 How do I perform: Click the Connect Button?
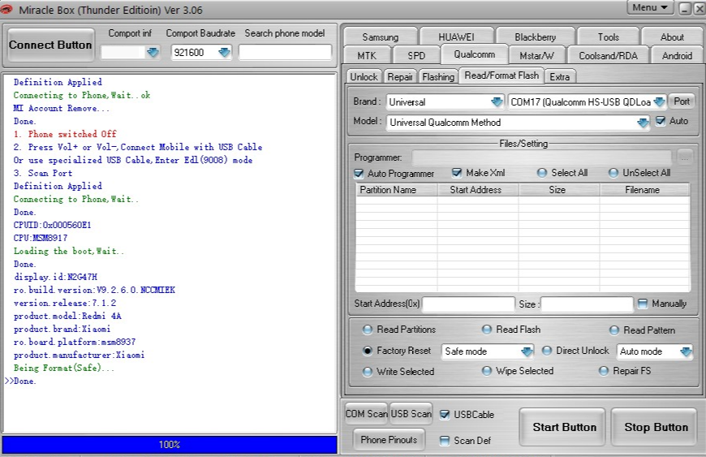click(50, 45)
